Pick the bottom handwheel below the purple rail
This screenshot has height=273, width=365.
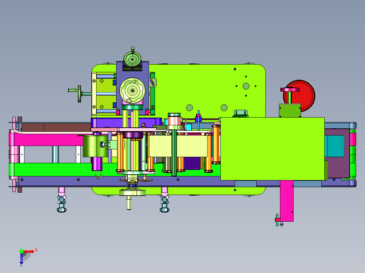[x=132, y=192]
